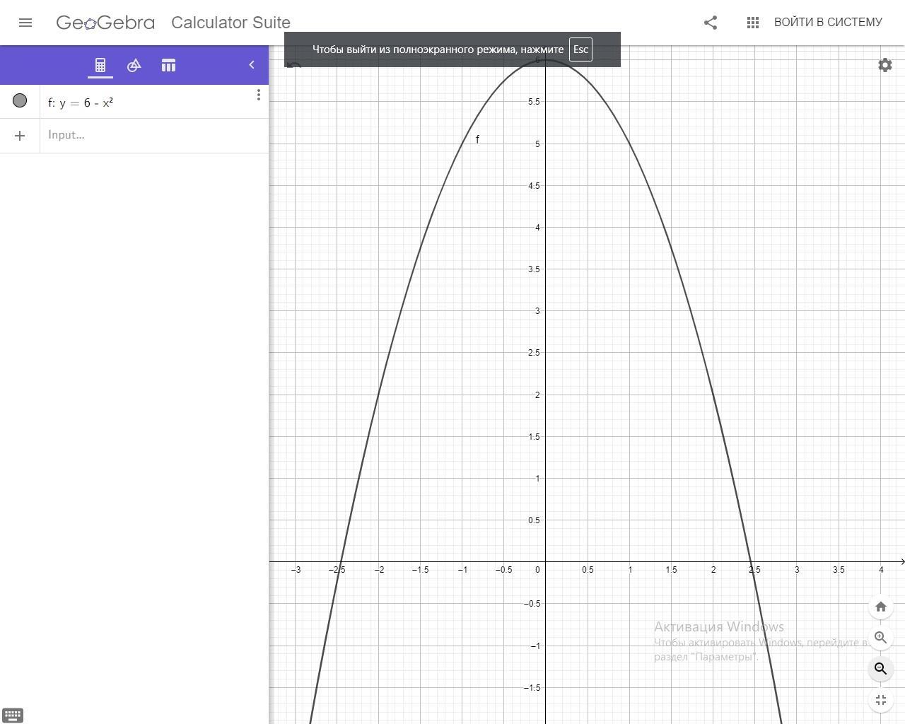
Task: Toggle visibility of function f
Action: (20, 101)
